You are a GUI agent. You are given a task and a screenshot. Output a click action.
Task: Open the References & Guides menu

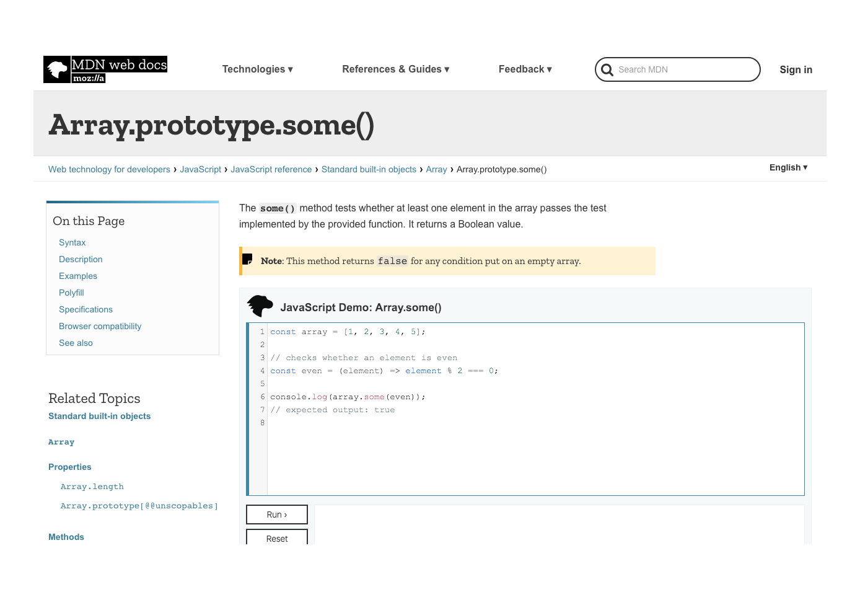(396, 69)
